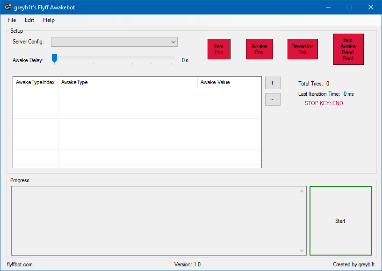Click the Progress scrollbar up arrow
This screenshot has height=271, width=382.
[x=302, y=192]
